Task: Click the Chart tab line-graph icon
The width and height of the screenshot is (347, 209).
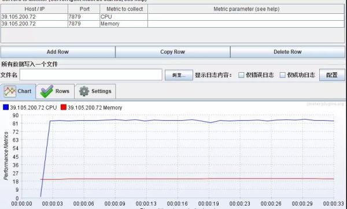Action: [x=10, y=91]
